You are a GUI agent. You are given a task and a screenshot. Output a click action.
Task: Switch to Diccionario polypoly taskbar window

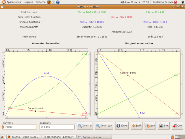(59, 137)
